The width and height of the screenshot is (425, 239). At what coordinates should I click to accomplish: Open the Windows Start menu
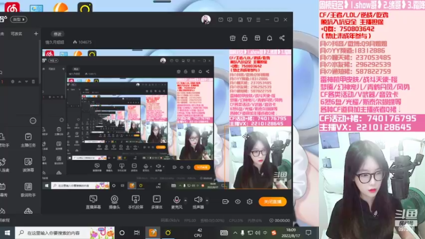pos(7,233)
